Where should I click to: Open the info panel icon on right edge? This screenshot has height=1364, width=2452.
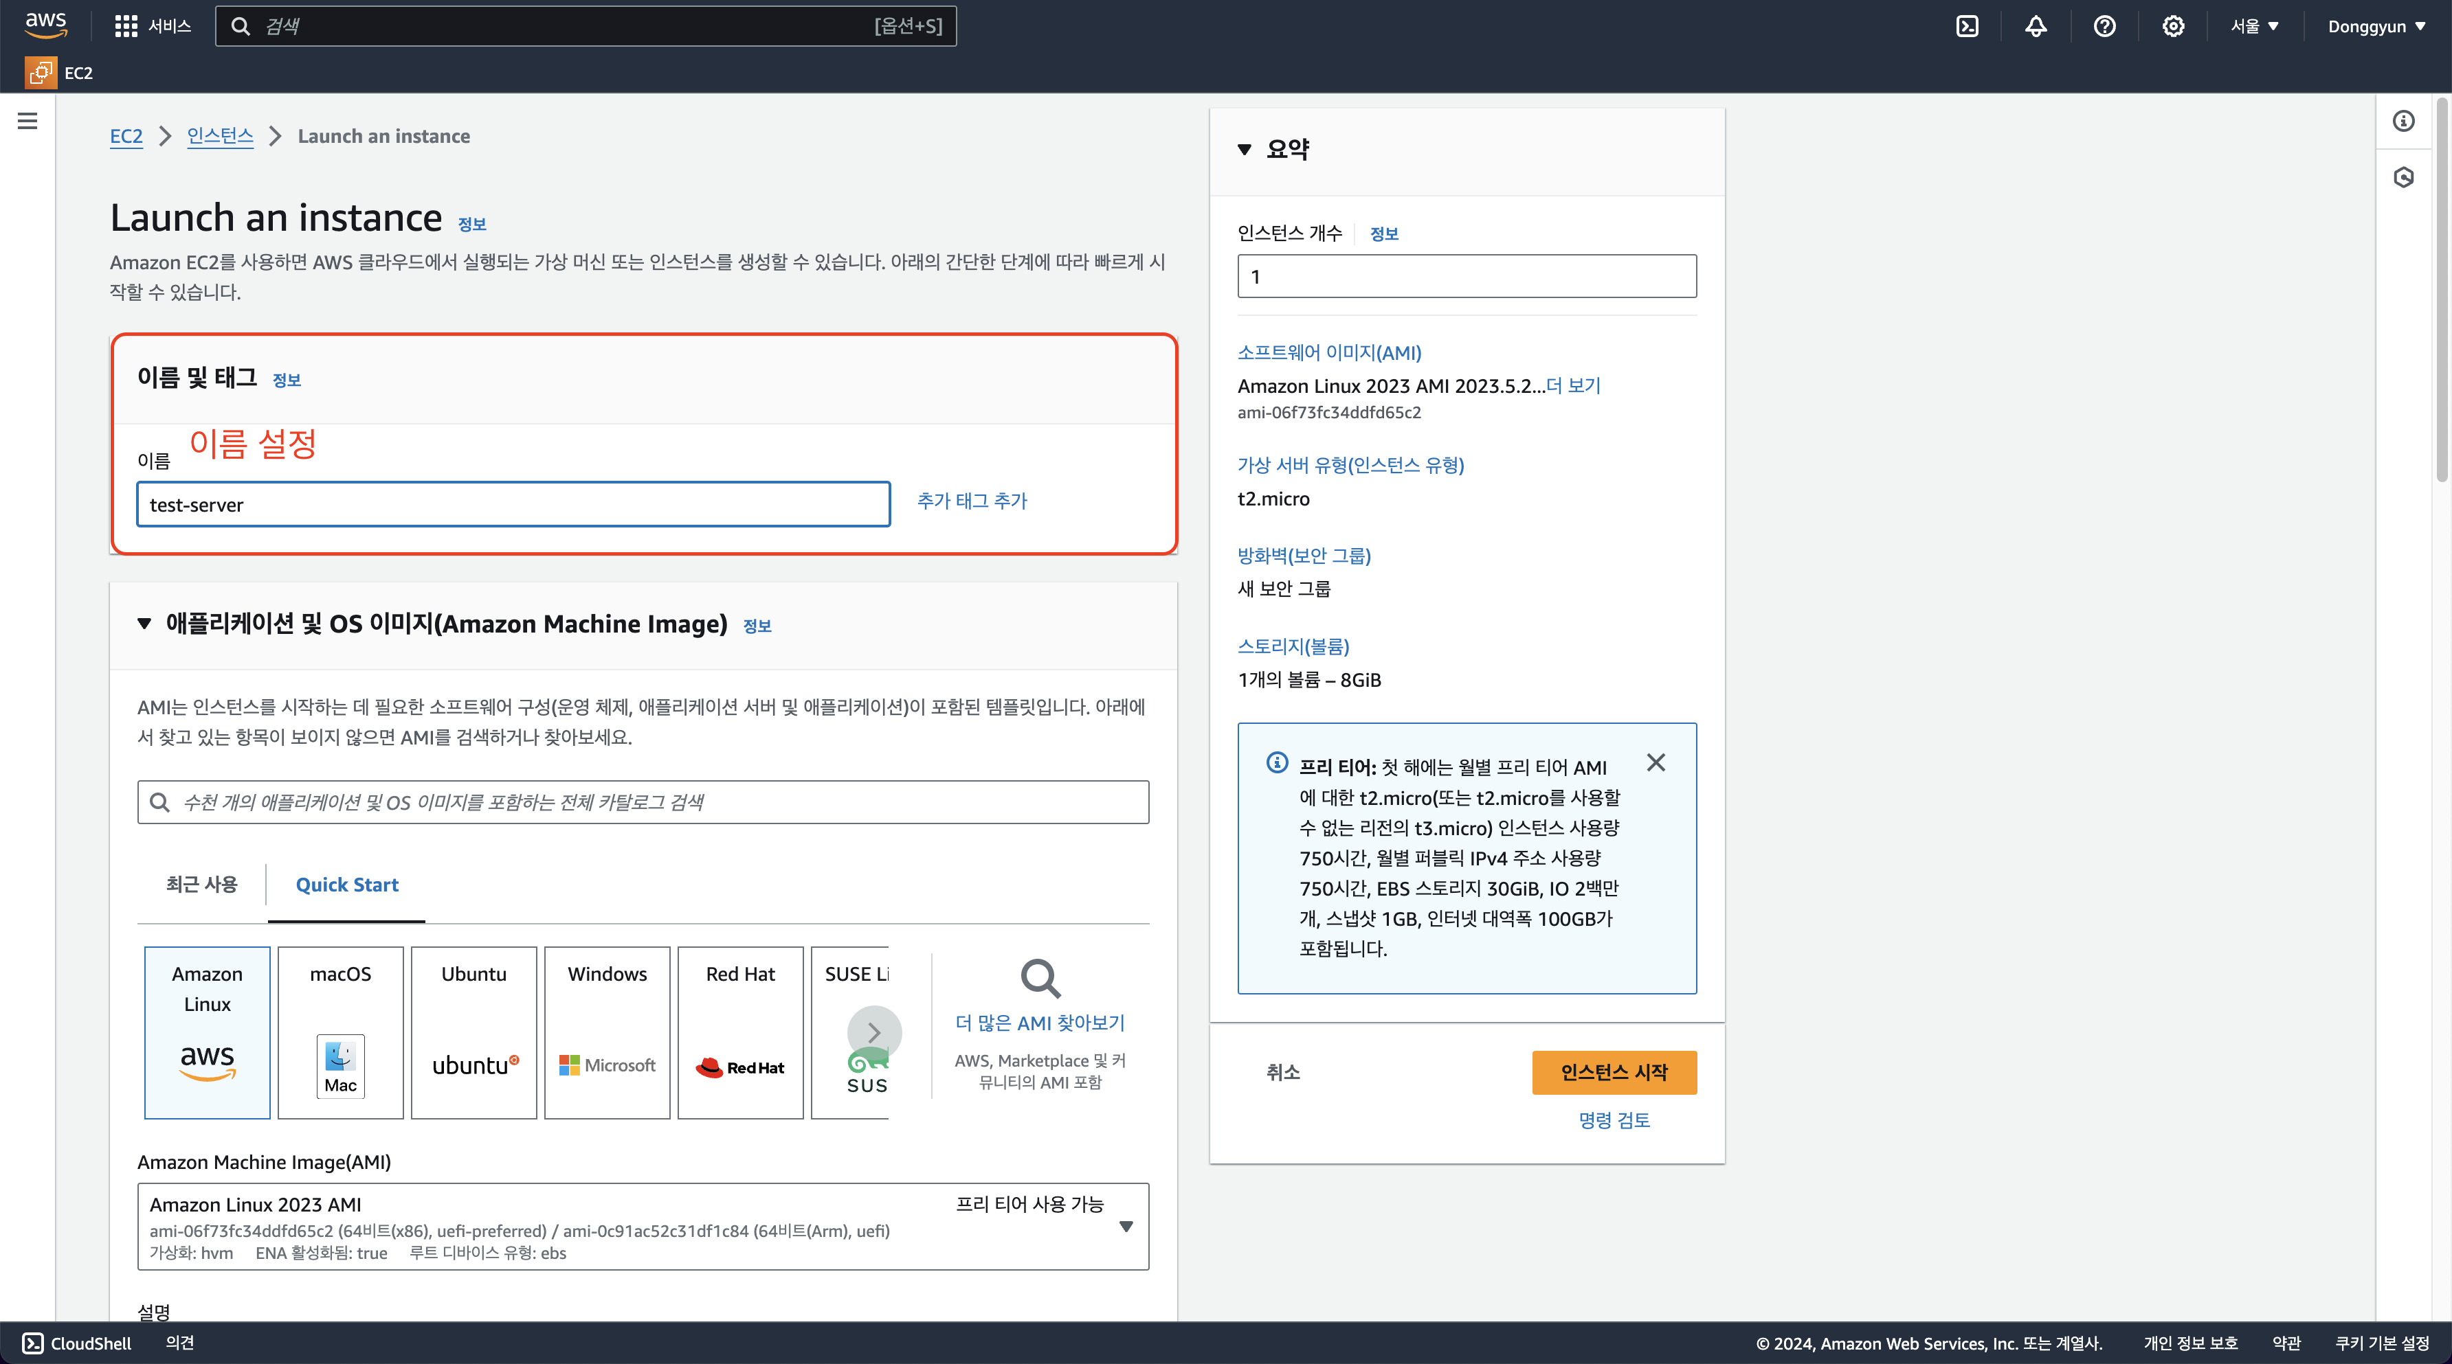(2403, 121)
